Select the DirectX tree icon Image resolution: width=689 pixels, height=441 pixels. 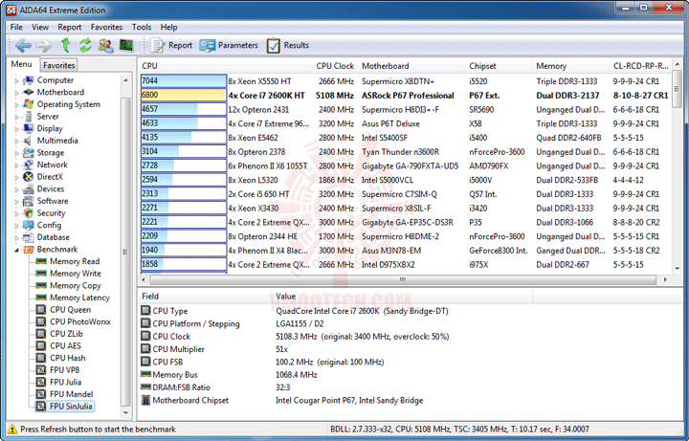pyautogui.click(x=29, y=177)
